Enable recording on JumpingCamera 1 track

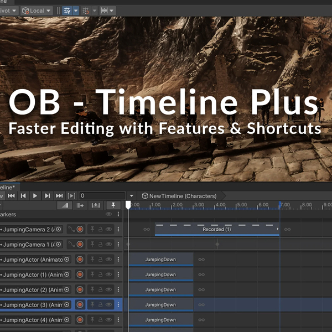tap(80, 245)
